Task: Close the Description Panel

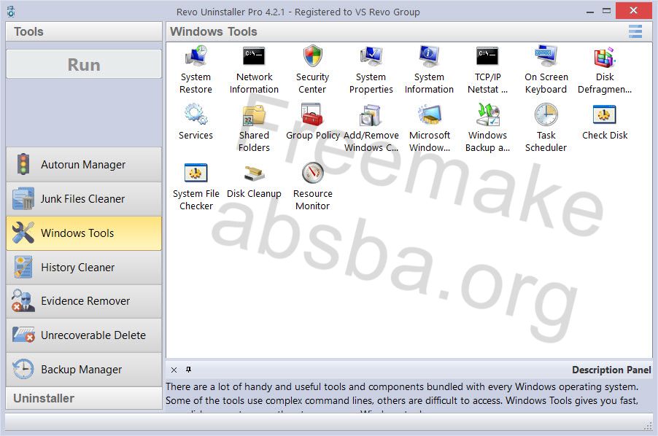Action: tap(174, 370)
